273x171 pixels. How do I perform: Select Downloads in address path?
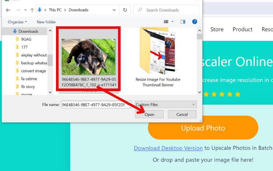(78, 10)
